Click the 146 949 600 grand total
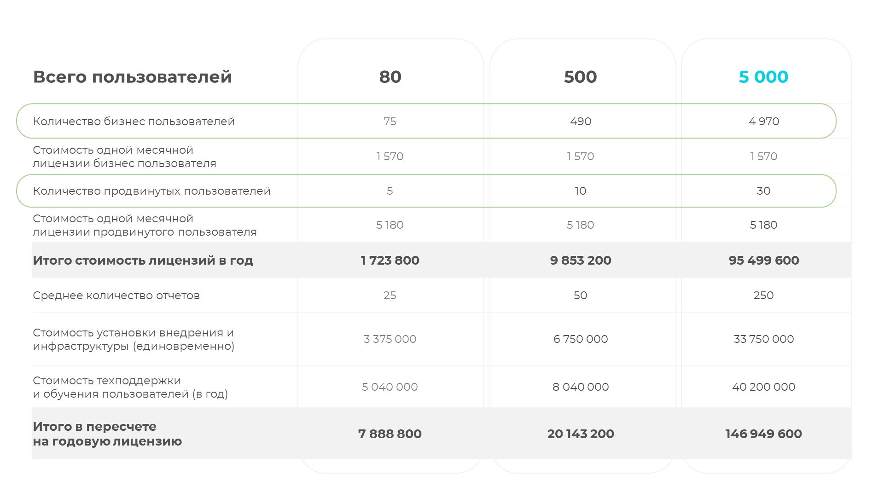 pos(764,434)
